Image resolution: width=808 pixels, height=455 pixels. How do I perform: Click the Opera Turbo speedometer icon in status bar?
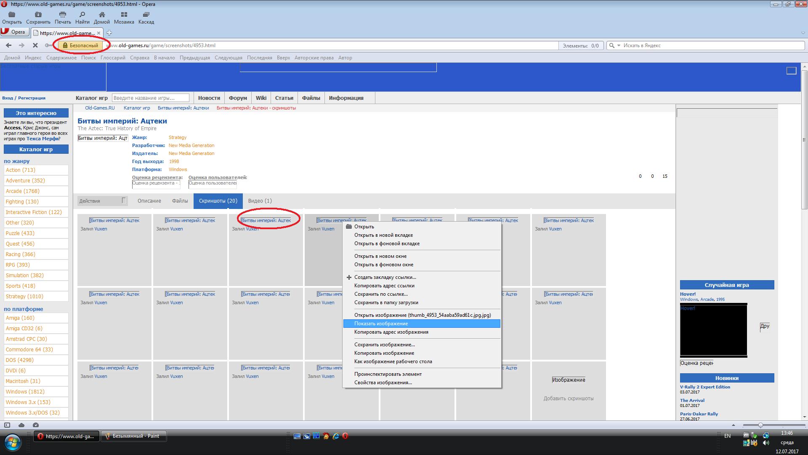point(36,425)
